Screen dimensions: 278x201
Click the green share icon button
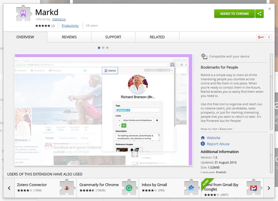pyautogui.click(x=259, y=14)
